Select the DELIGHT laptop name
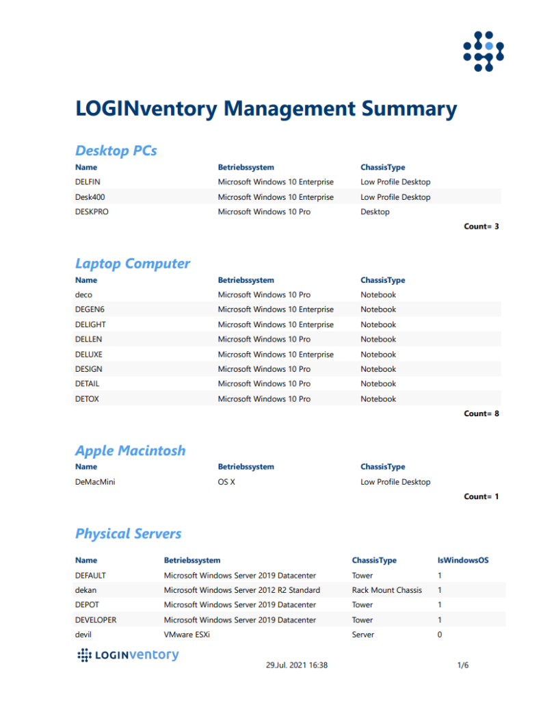The height and width of the screenshot is (701, 541). coord(90,324)
